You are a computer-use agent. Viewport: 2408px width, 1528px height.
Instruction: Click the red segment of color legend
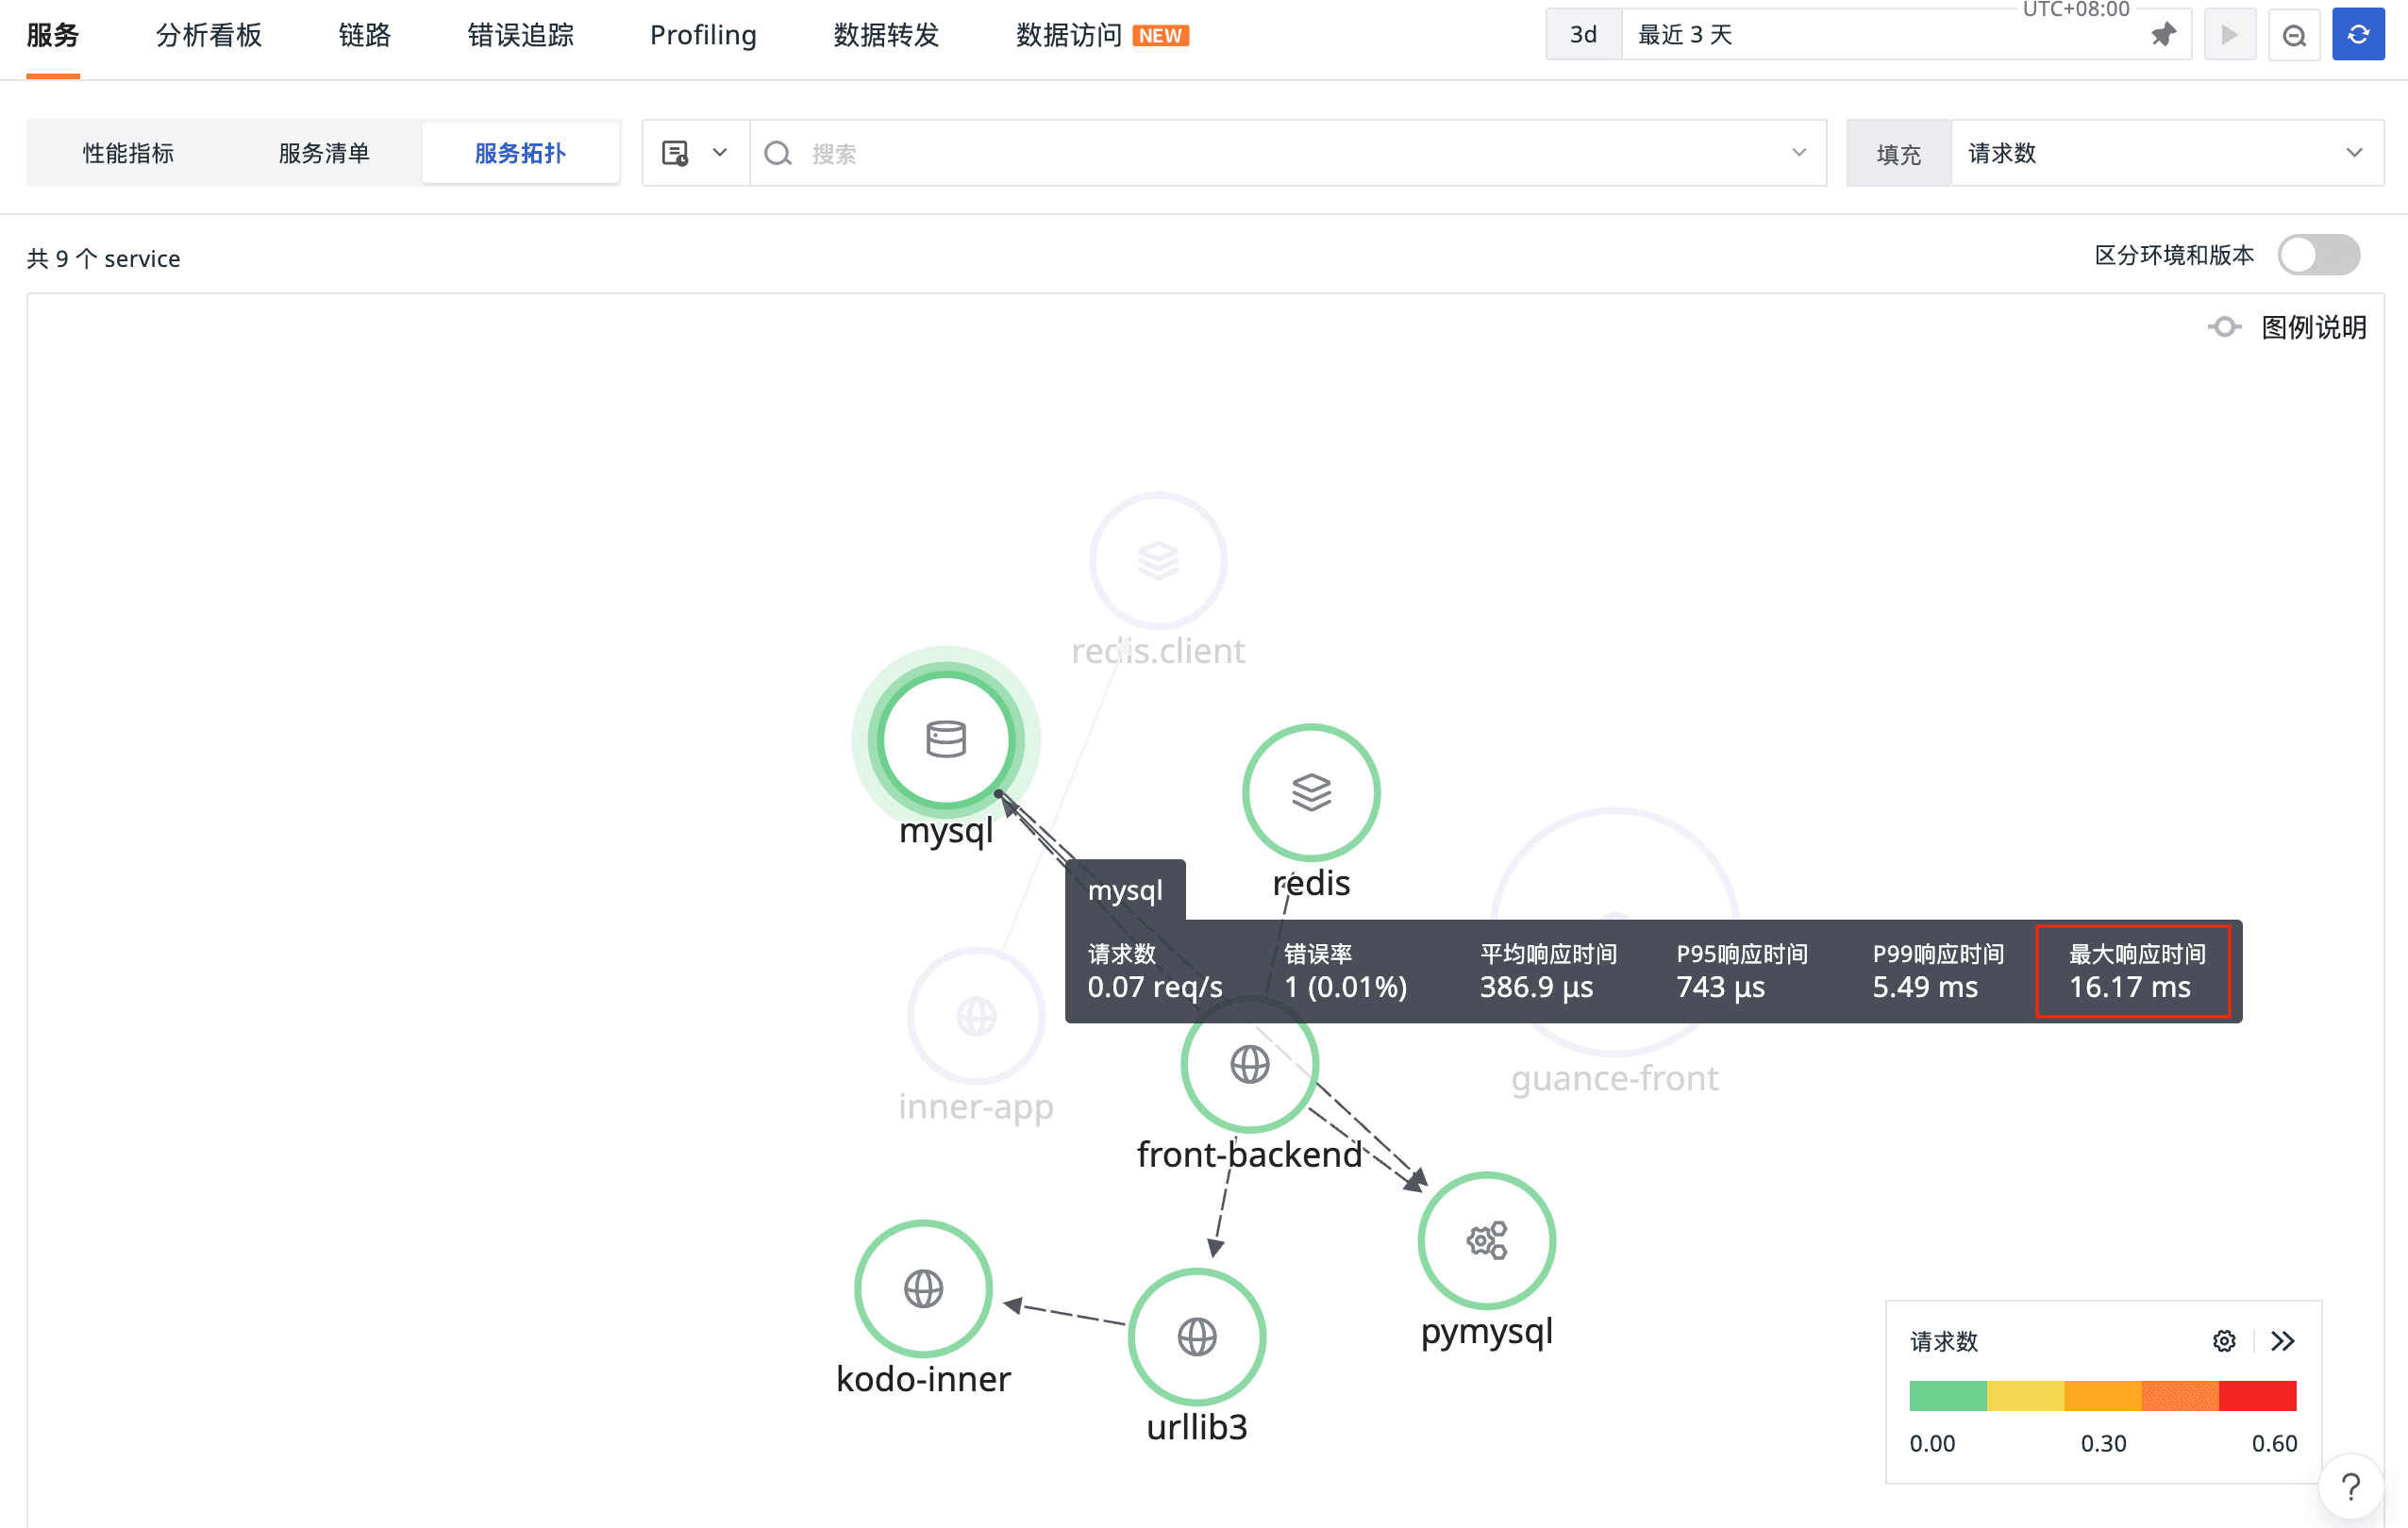coord(2256,1395)
